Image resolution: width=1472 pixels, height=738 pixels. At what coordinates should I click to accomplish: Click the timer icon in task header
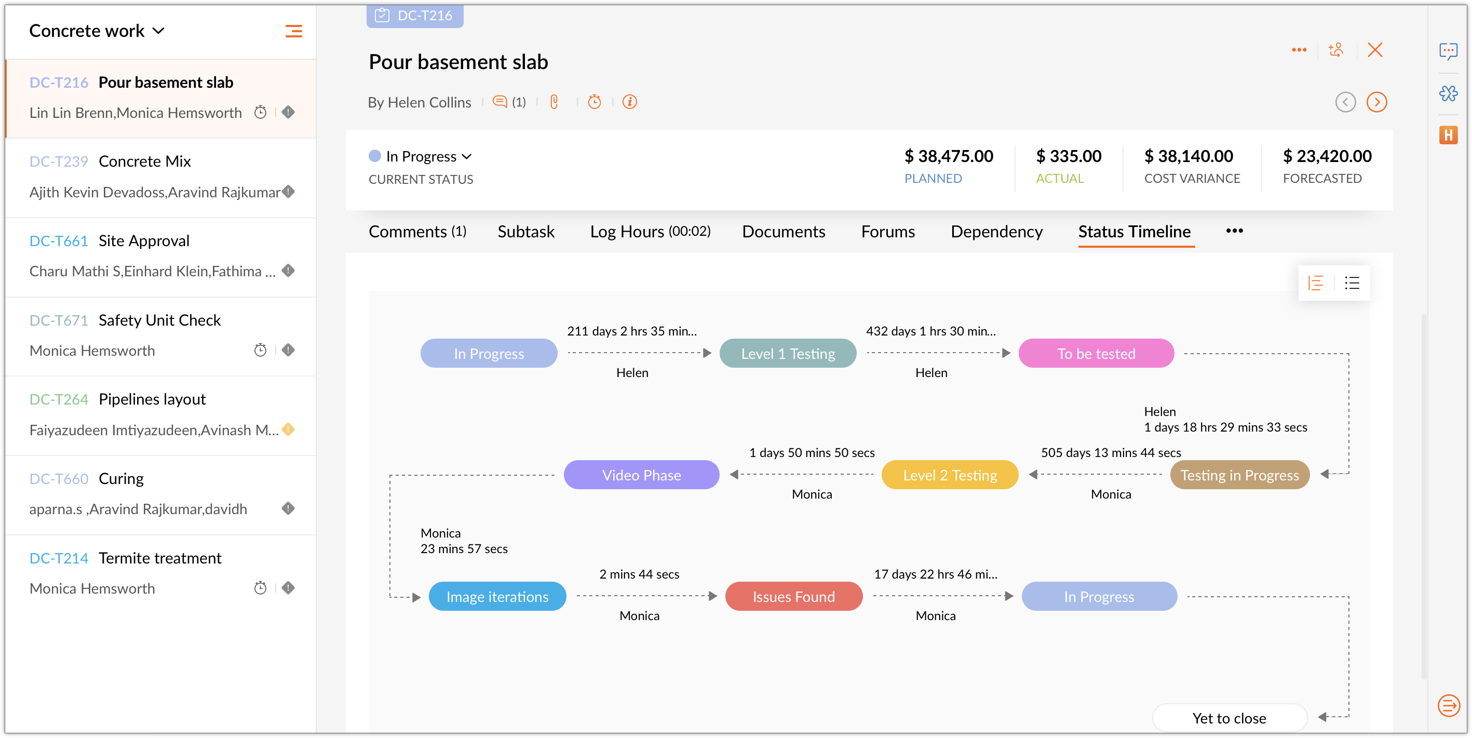click(595, 102)
